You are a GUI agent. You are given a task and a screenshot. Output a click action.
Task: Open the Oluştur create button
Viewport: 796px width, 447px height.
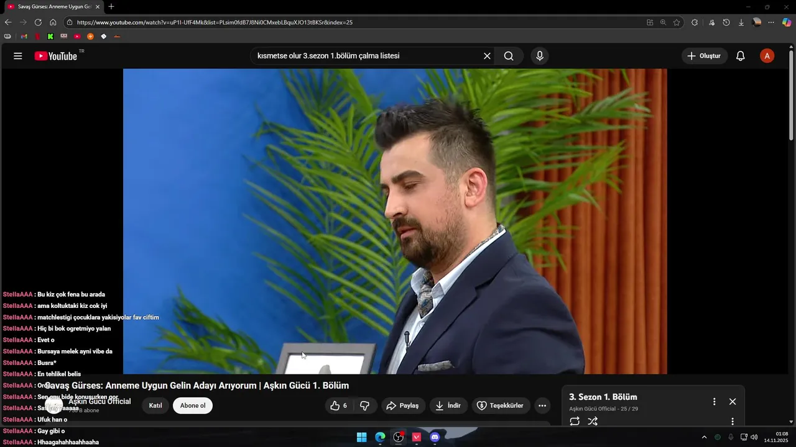pyautogui.click(x=705, y=56)
